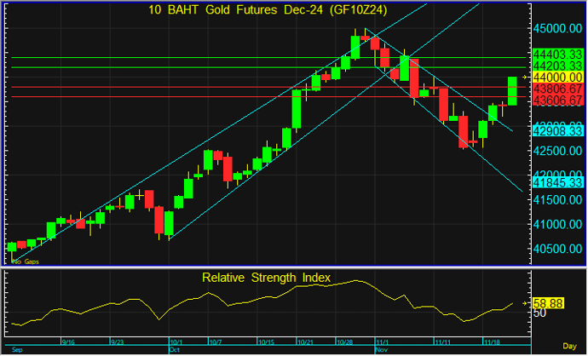Click the yellow 44000.00 price label
Screen dimensions: 588x356
(x=556, y=77)
